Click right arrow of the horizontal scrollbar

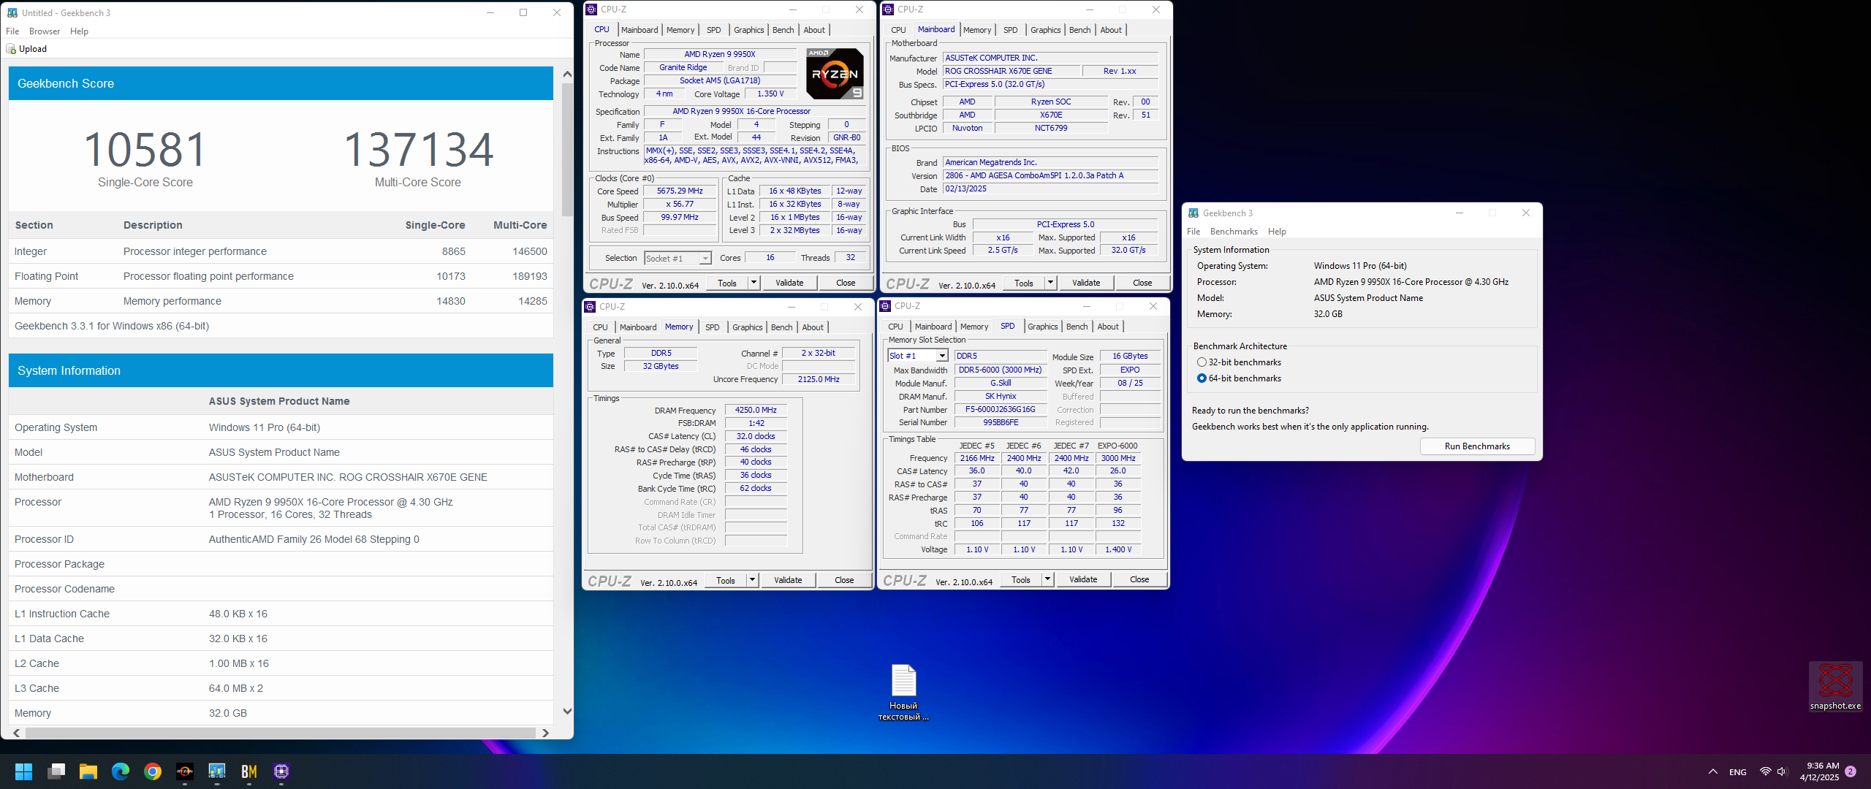point(545,733)
